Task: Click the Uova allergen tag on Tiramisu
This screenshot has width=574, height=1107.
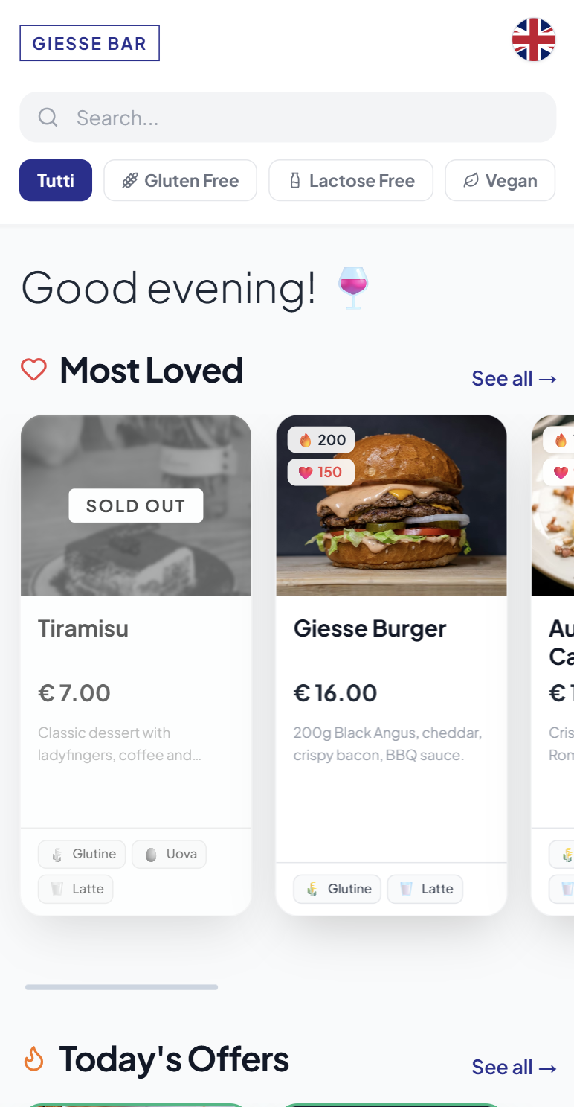Action: tap(169, 854)
